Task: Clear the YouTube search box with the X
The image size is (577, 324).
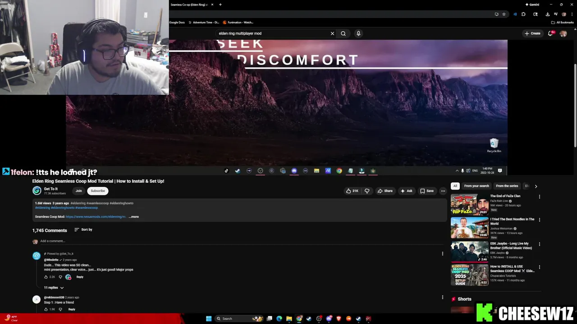Action: point(332,33)
